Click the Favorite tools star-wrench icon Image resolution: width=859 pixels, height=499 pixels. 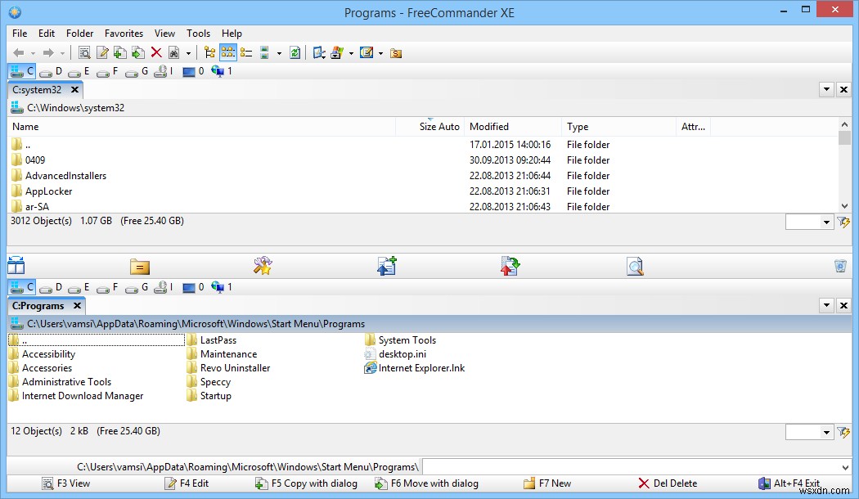262,266
